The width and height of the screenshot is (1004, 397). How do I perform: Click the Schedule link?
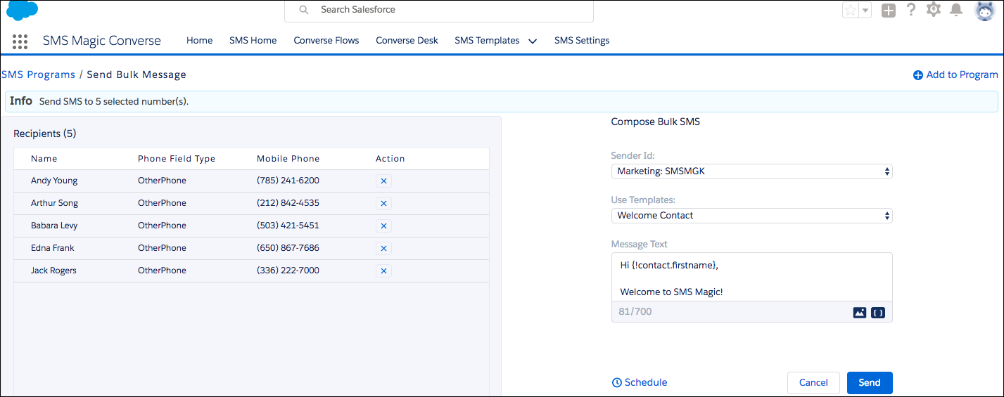click(640, 383)
